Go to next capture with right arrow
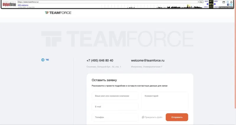 pos(215,4)
